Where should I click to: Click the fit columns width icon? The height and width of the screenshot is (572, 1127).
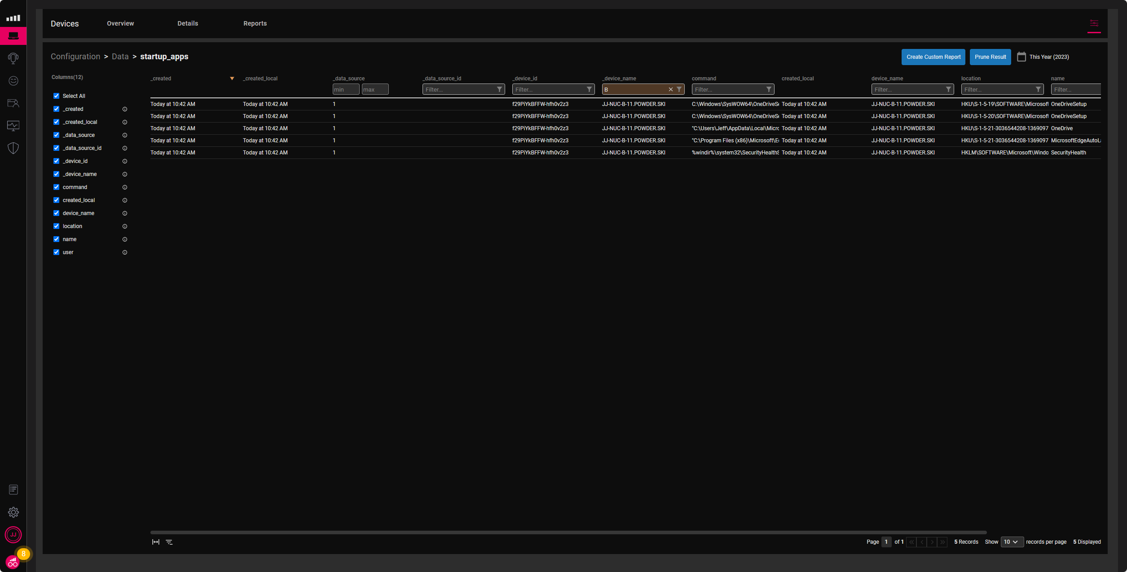156,542
